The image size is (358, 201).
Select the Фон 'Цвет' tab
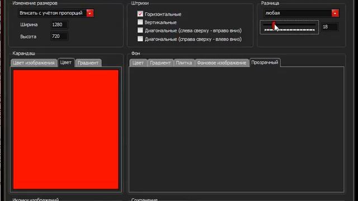click(138, 63)
